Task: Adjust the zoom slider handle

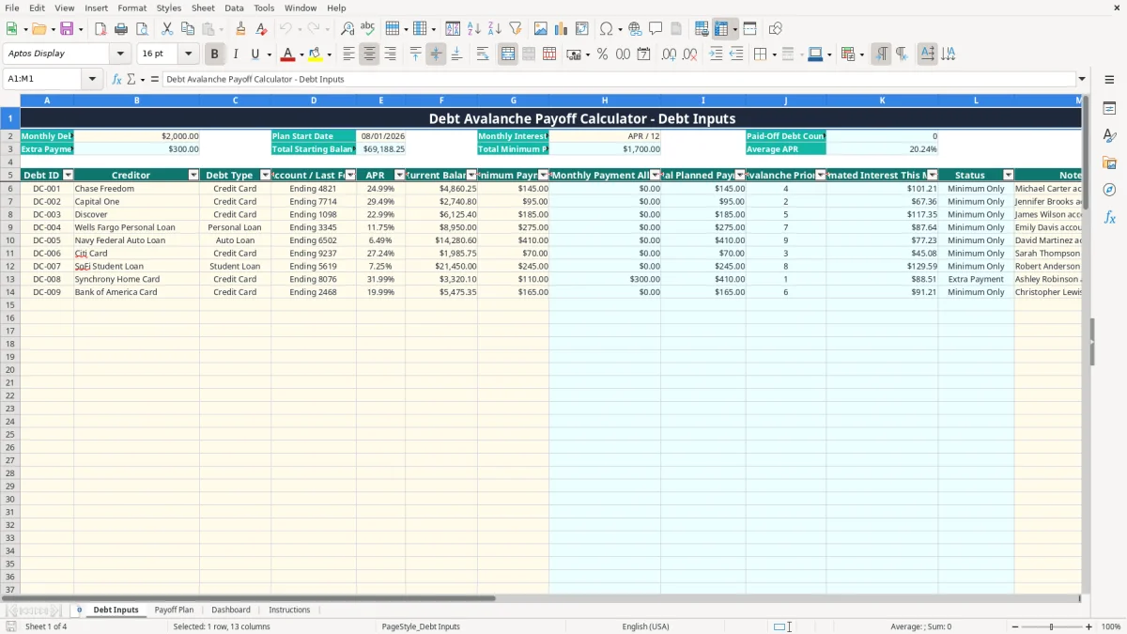Action: tap(1051, 626)
